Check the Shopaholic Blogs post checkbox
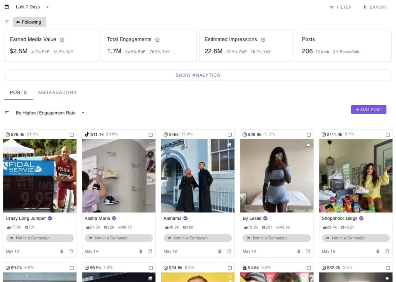Screen dimensions: 396x282 click(387, 135)
